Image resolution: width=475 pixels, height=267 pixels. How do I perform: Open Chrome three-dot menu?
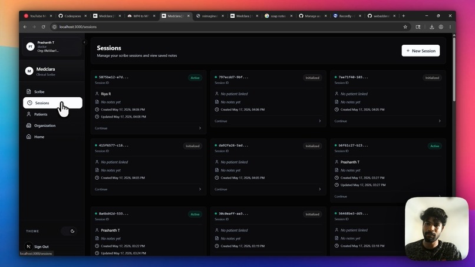point(450,27)
